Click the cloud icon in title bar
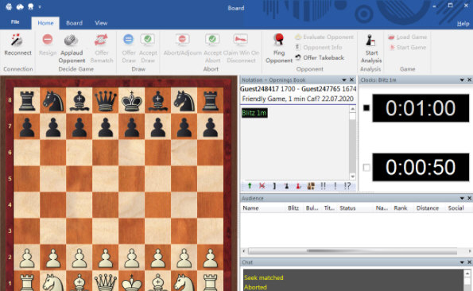Image resolution: width=473 pixels, height=291 pixels. (x=20, y=6)
